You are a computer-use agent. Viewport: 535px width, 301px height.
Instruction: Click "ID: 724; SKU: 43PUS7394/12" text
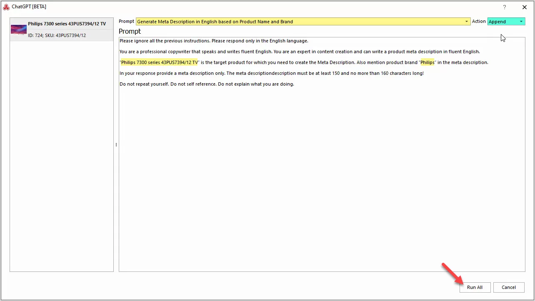57,35
